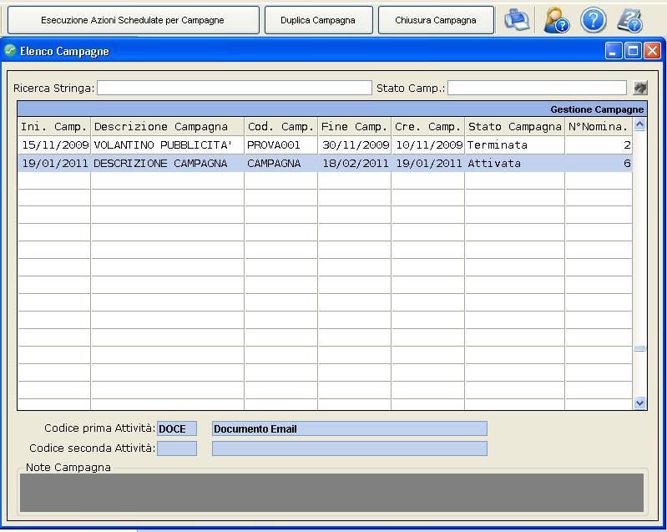The image size is (667, 532).
Task: Click the 10/11/2009 creation date cell
Action: [428, 145]
